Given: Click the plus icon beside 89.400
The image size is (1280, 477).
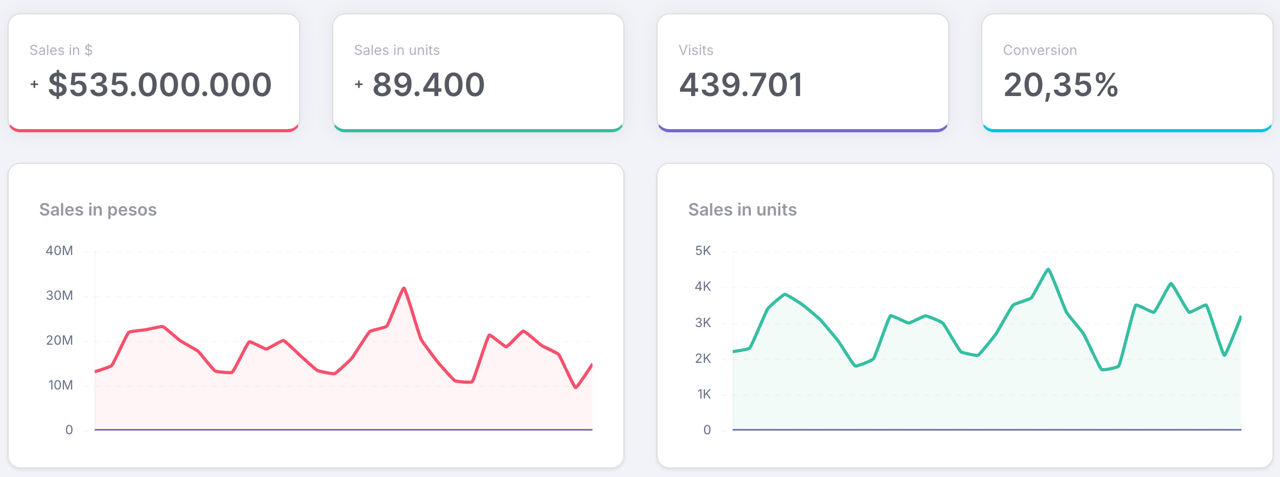Looking at the screenshot, I should [358, 84].
